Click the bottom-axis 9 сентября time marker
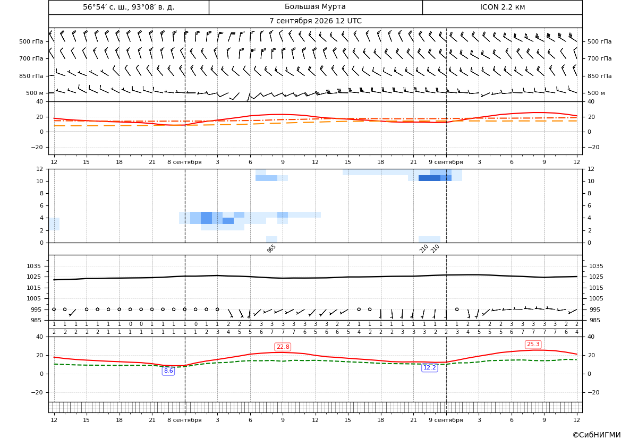Screen dimensions: 621x439 [446, 420]
